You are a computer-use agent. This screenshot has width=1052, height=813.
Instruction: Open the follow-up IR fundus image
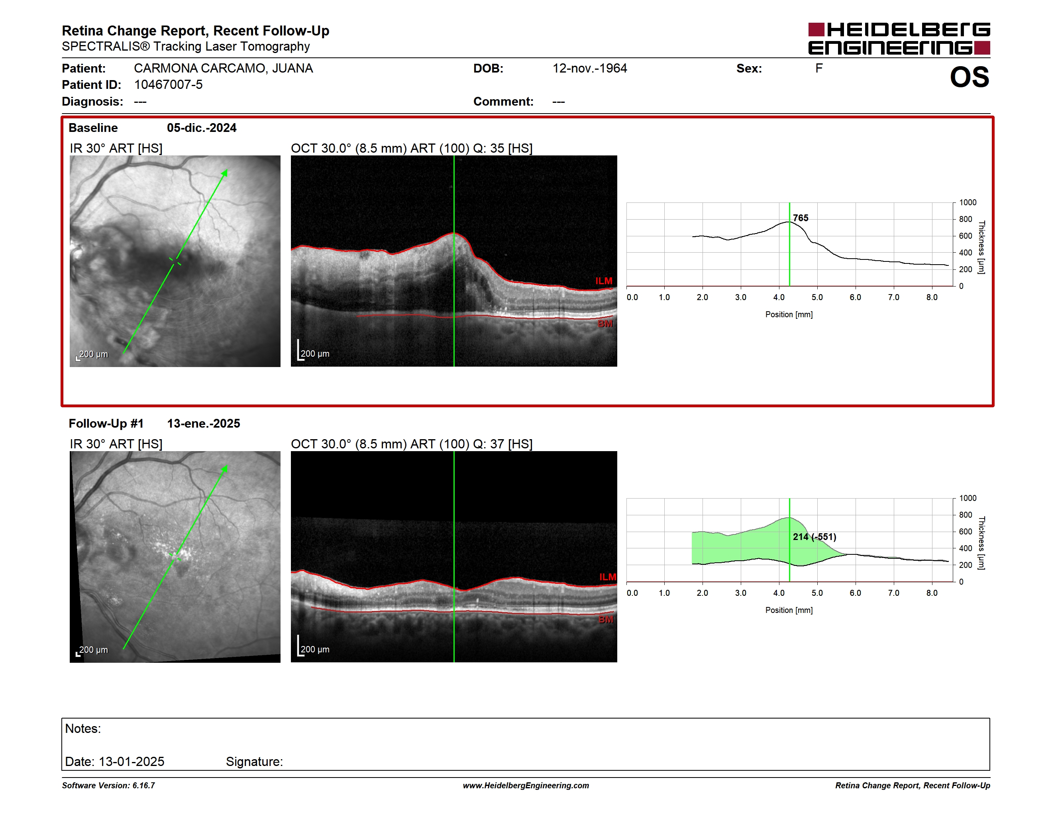[x=175, y=557]
